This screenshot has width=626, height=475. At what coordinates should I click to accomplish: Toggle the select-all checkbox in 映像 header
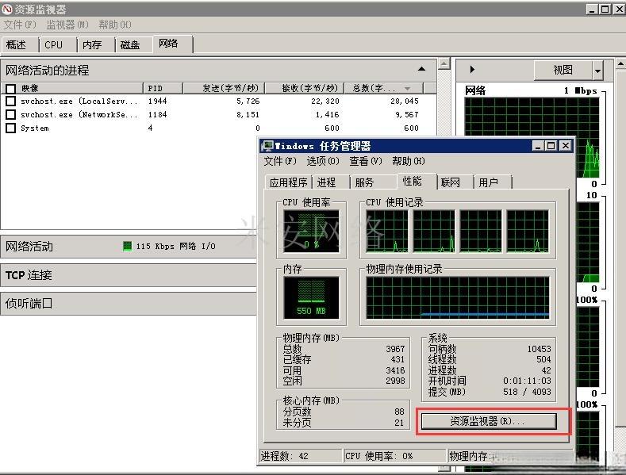pos(11,88)
